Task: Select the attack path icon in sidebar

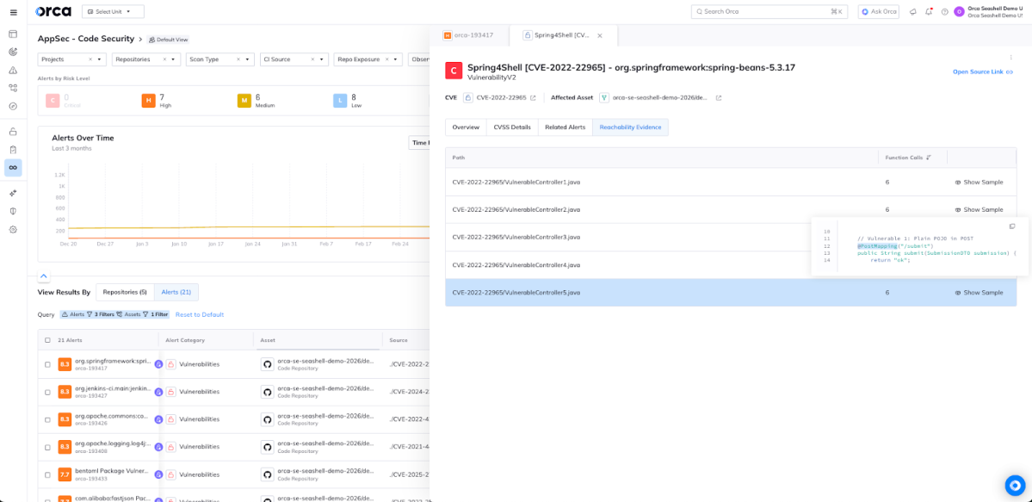Action: coord(12,88)
